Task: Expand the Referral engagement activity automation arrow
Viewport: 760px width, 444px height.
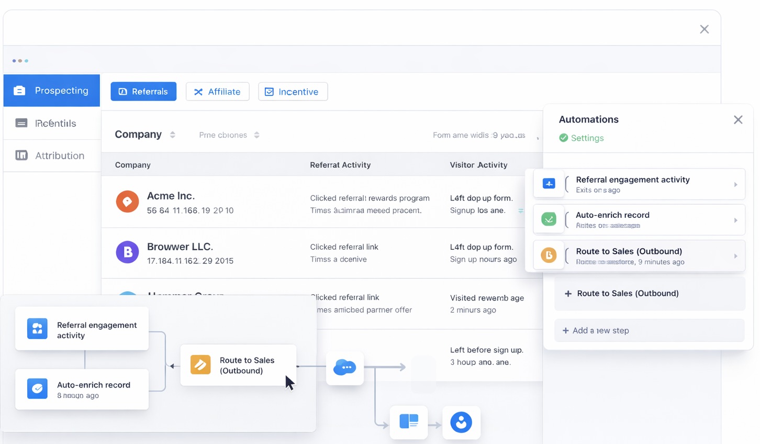Action: coord(735,185)
